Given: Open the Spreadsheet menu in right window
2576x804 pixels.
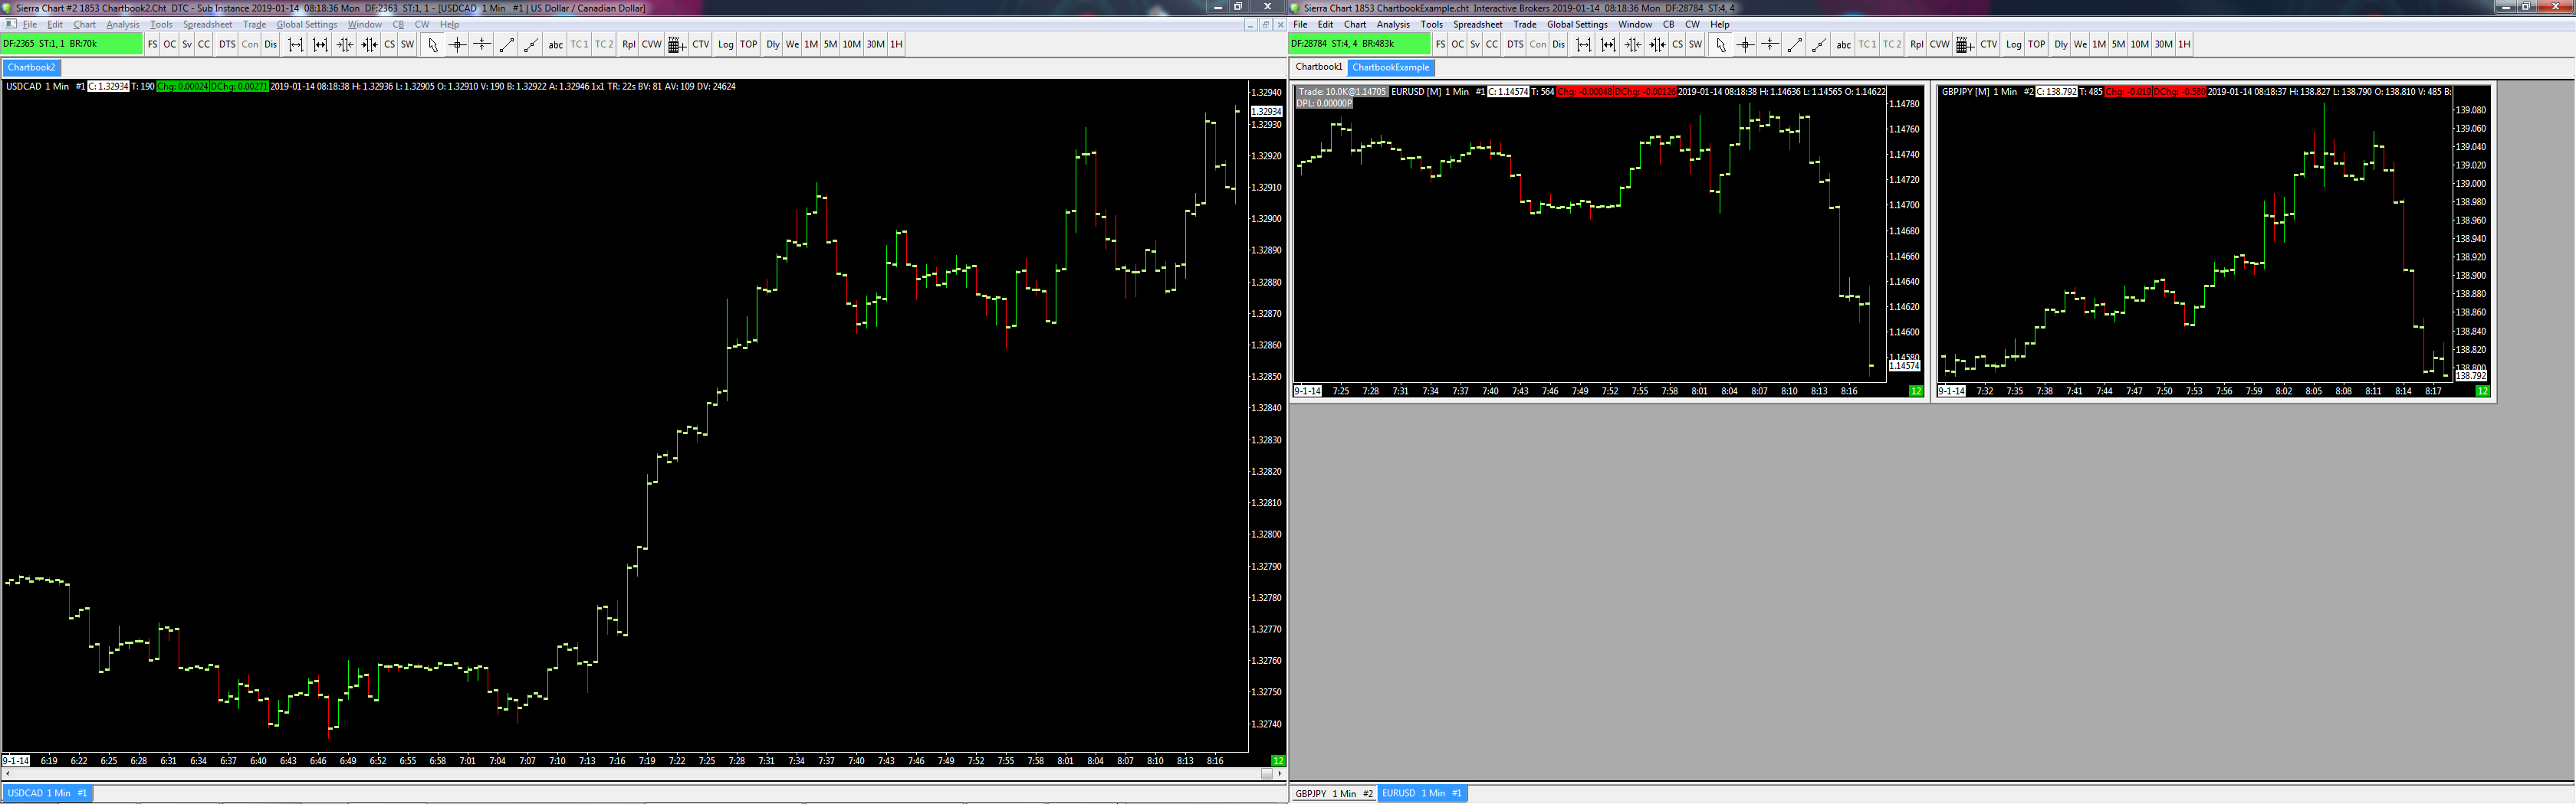Looking at the screenshot, I should pyautogui.click(x=1478, y=24).
